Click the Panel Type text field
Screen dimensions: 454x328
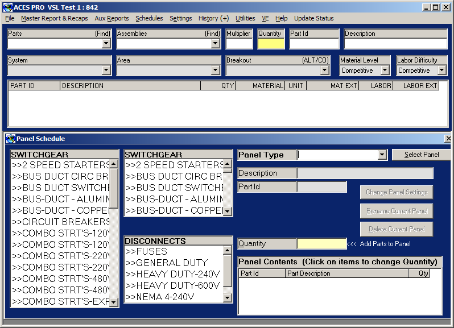[x=338, y=155]
